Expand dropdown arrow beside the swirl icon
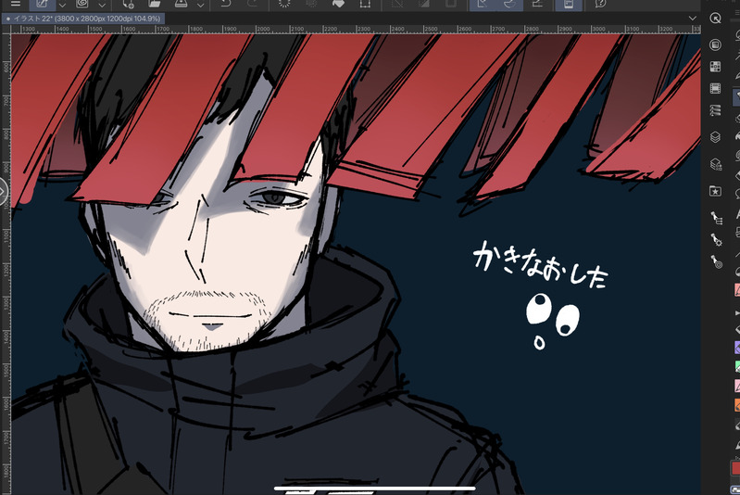The image size is (740, 495). pos(102,6)
